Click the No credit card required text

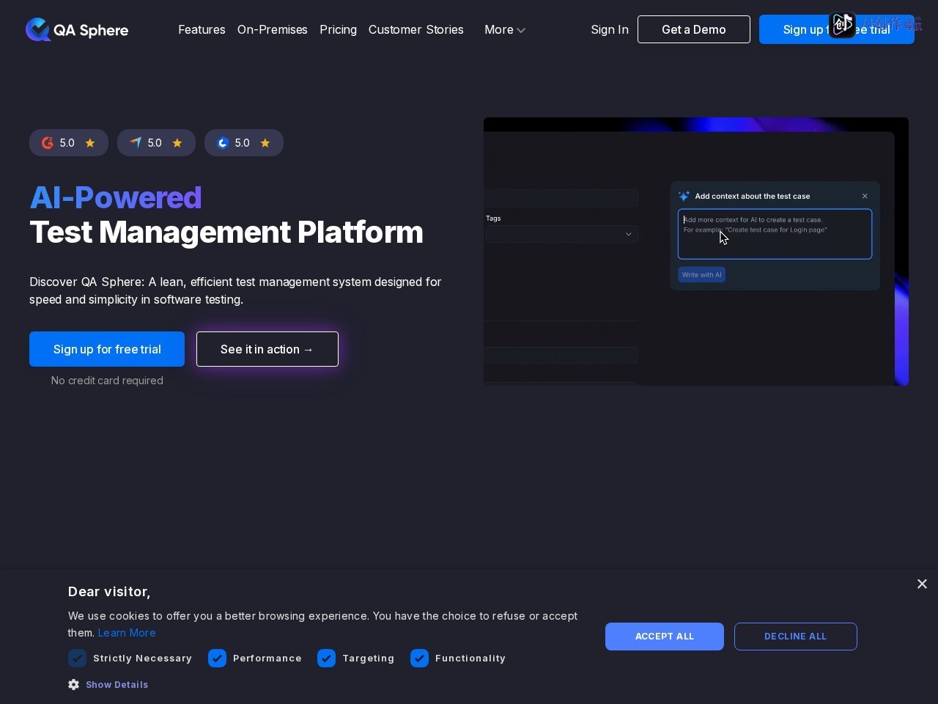pos(107,381)
